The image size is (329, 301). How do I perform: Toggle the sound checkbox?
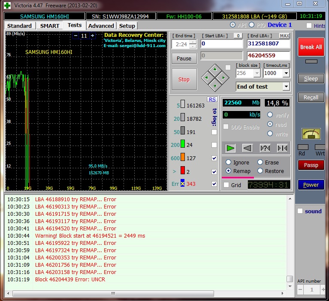point(300,211)
